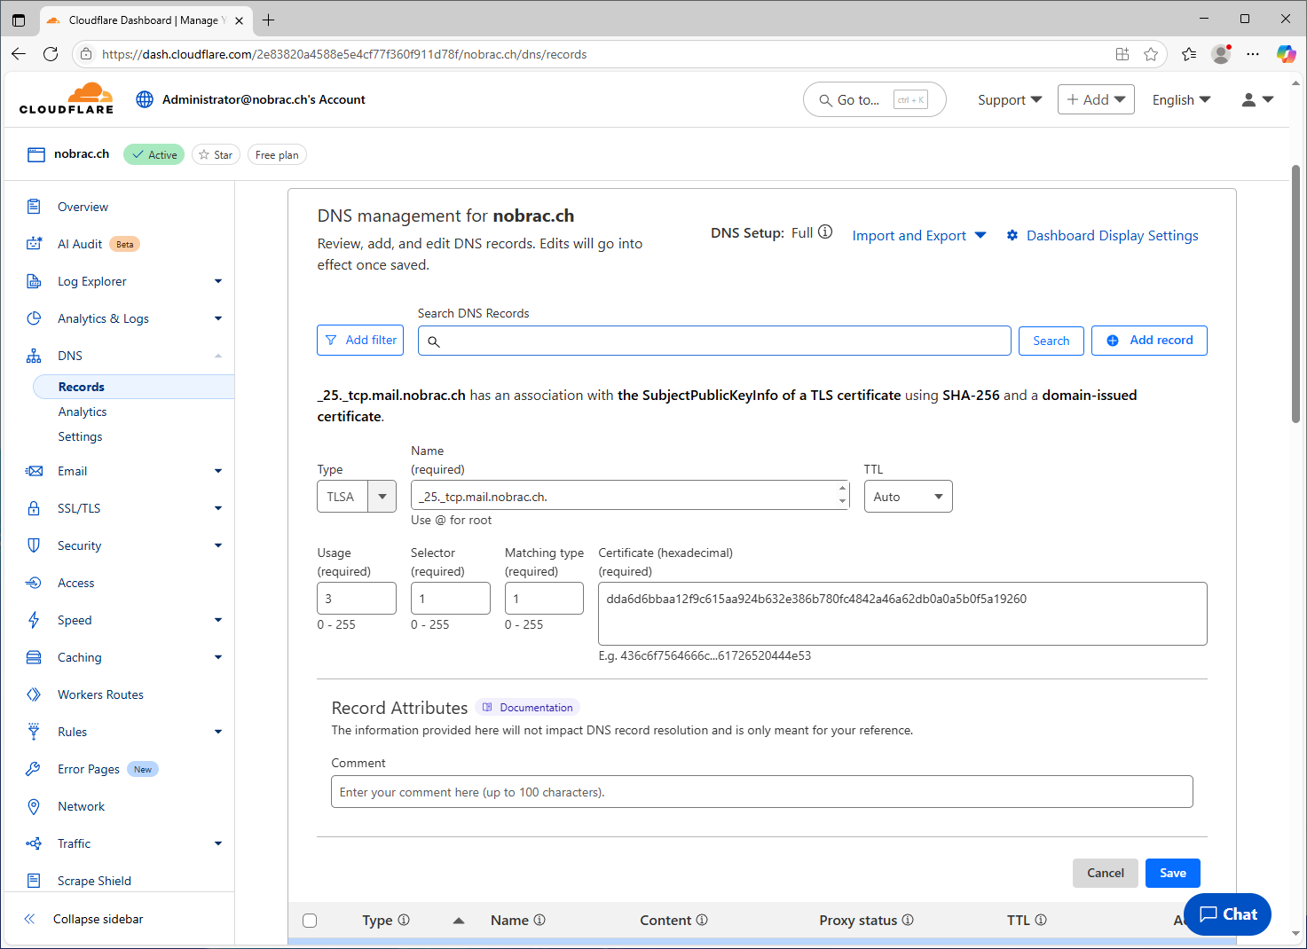Screen dimensions: 1307x949
Task: Open the user account menu icon
Action: pos(1257,99)
